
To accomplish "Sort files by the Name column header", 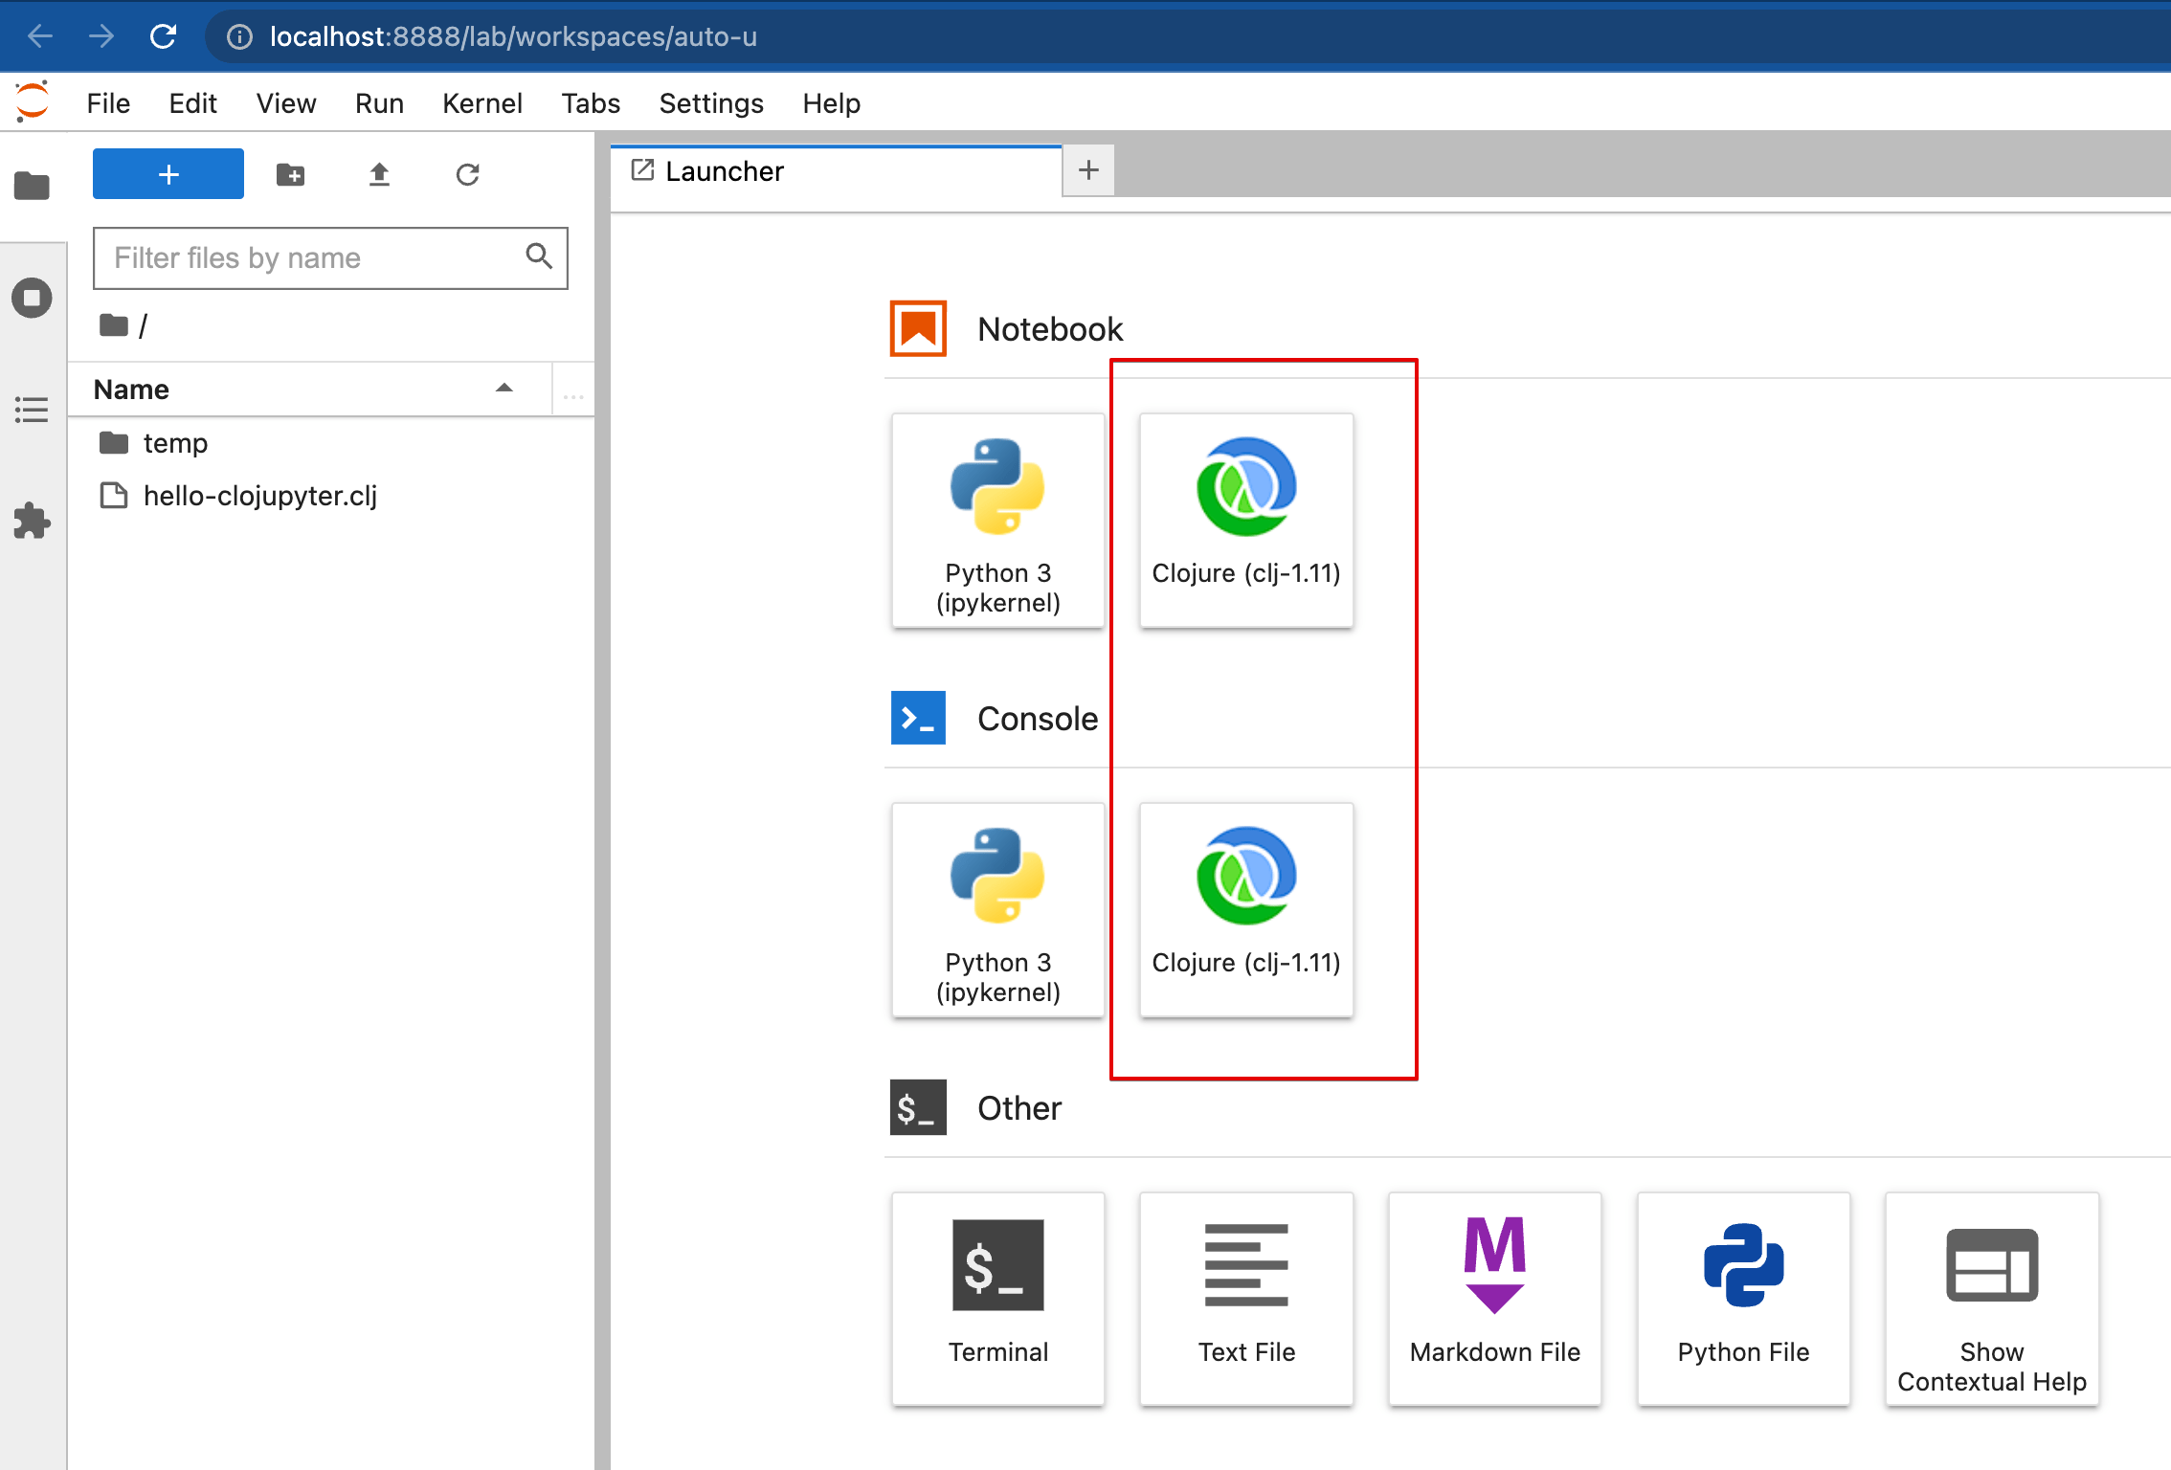I will (310, 390).
